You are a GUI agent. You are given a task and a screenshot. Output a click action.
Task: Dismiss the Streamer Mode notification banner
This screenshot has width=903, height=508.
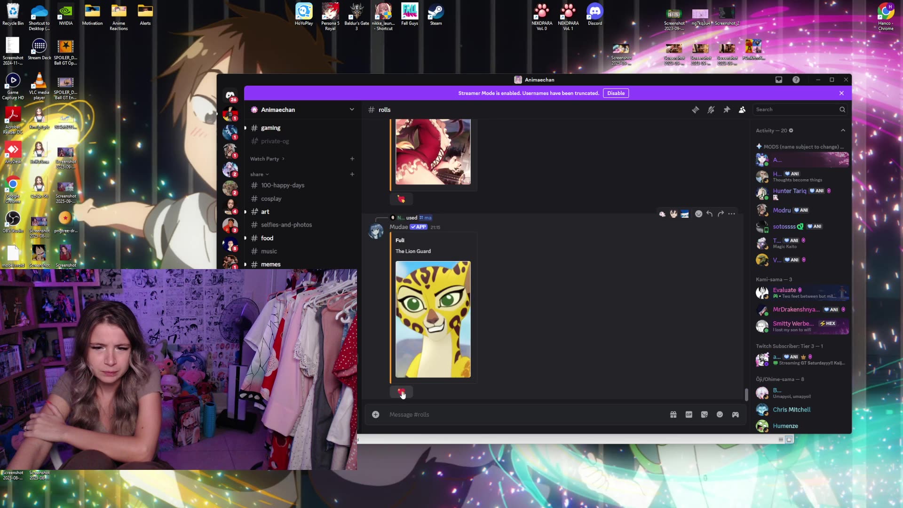coord(841,93)
